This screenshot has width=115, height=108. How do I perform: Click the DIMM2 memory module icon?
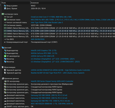click(x=5, y=31)
